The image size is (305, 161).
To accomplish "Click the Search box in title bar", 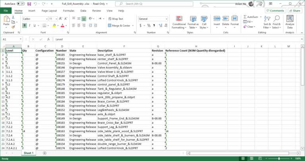I will point(154,4).
